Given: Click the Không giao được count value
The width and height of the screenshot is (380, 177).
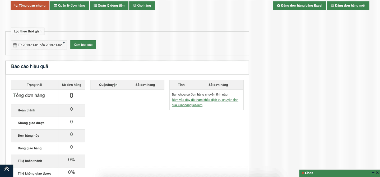Looking at the screenshot, I should [x=71, y=122].
